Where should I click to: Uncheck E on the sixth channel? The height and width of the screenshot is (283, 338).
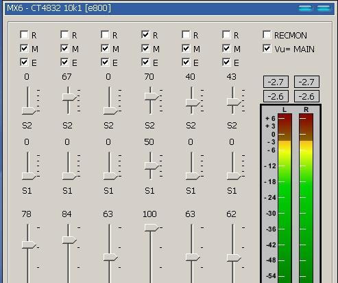(226, 62)
